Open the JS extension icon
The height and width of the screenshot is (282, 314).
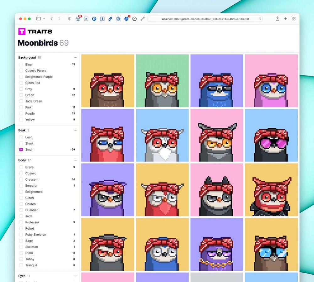pos(86,19)
